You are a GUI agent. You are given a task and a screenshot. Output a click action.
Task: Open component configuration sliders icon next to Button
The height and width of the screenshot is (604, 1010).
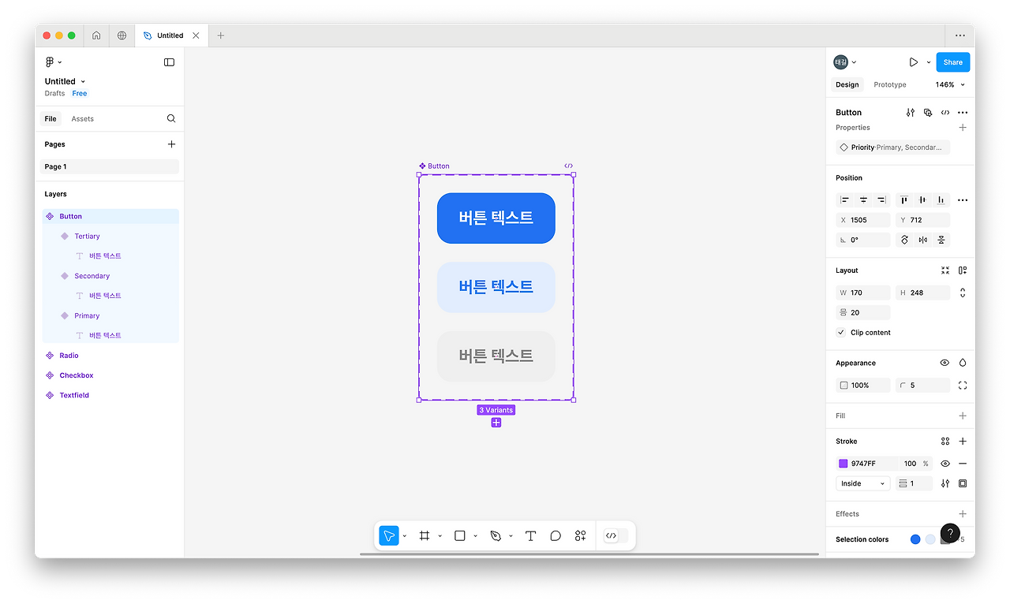911,113
